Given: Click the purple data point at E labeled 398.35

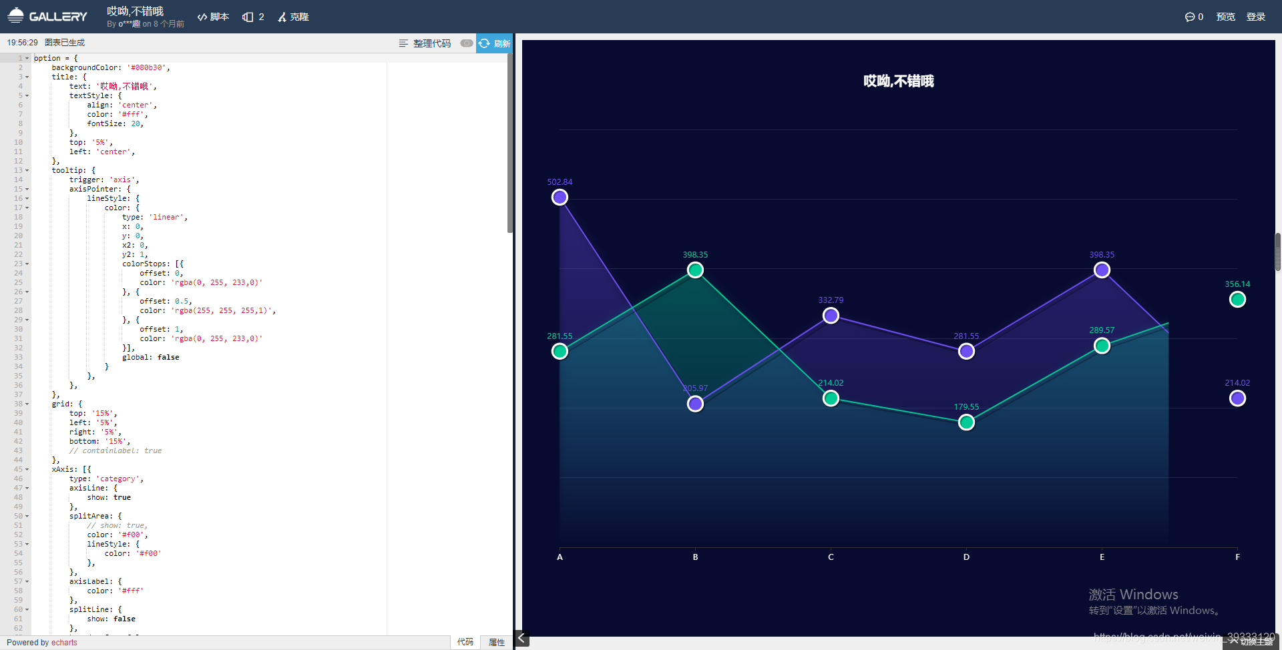Looking at the screenshot, I should tap(1102, 270).
